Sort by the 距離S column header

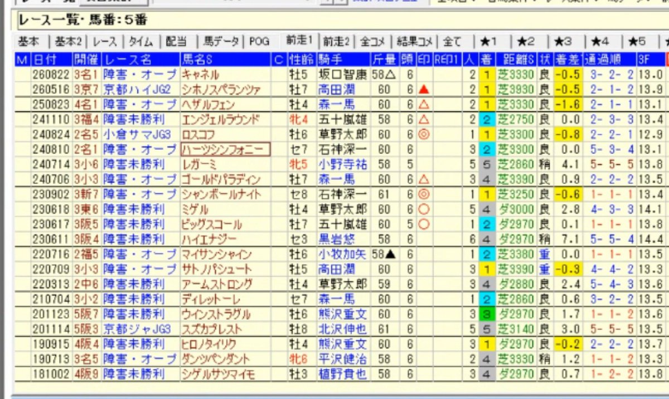[x=515, y=60]
